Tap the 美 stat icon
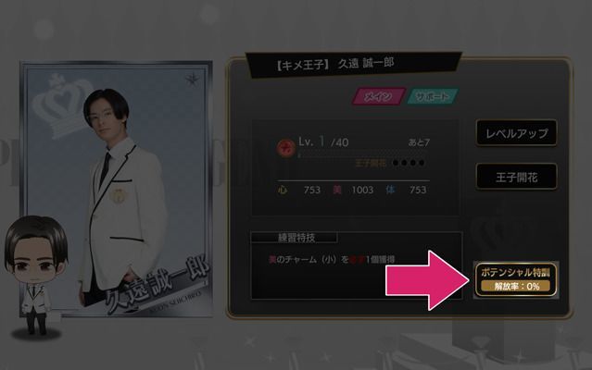Image resolution: width=592 pixels, height=370 pixels. pos(337,190)
